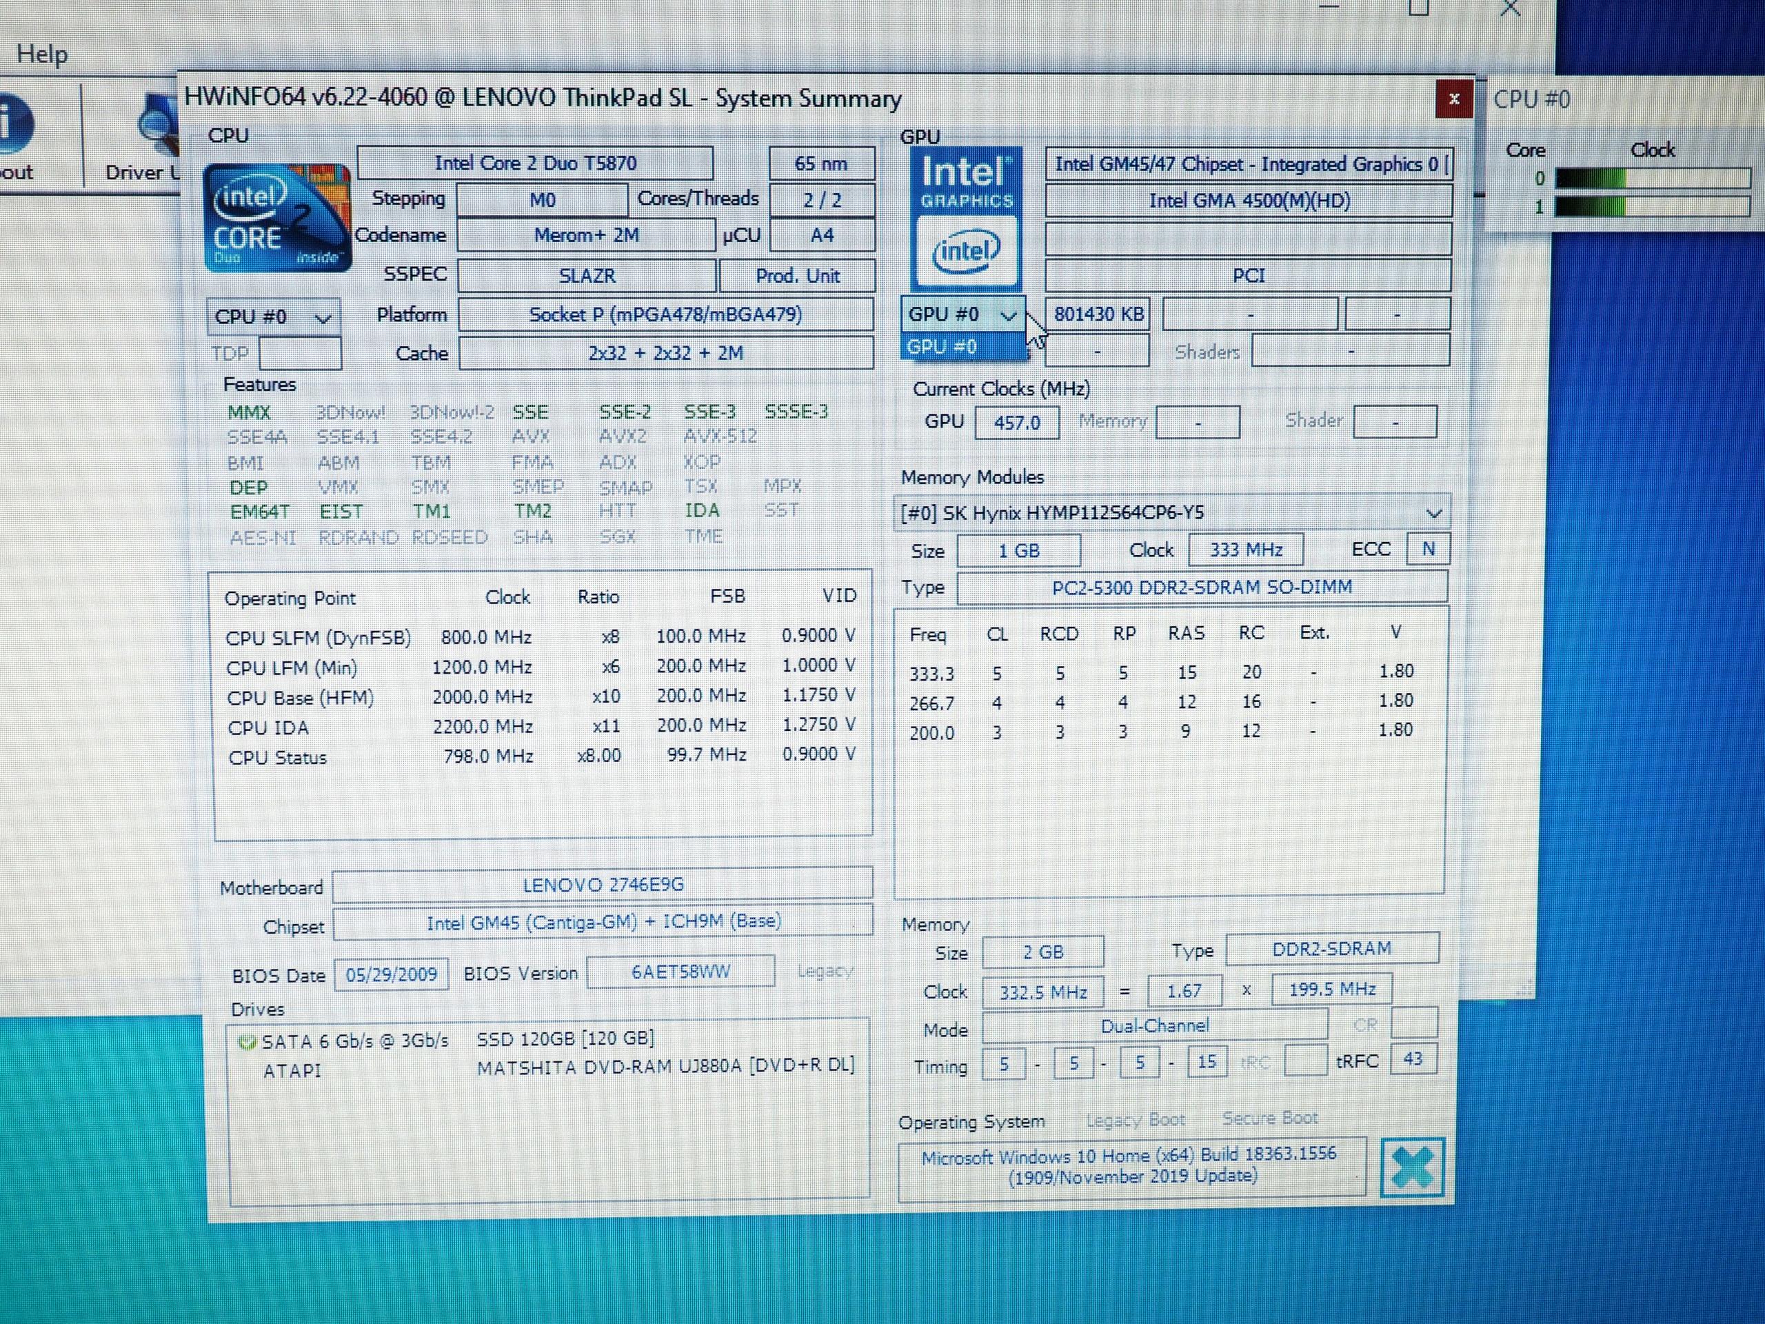Select the CPU Base (HFM) row
1765x1324 pixels.
click(x=541, y=696)
